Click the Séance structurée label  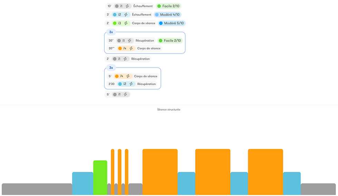169,110
